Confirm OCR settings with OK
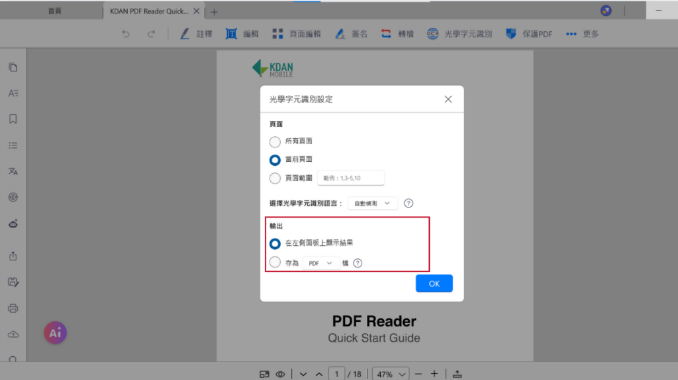 pyautogui.click(x=434, y=284)
